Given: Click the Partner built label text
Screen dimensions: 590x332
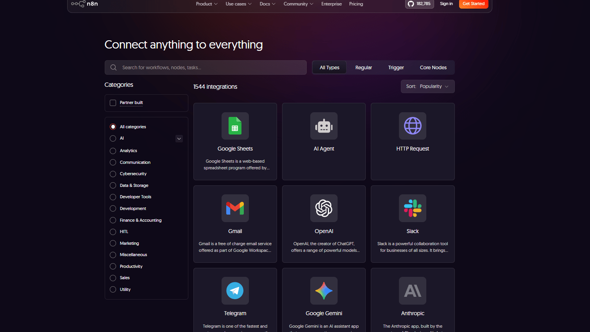Looking at the screenshot, I should pos(131,102).
